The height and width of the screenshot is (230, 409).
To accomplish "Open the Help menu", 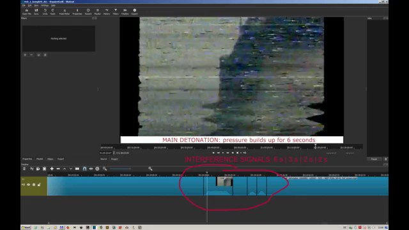I will (53, 6).
